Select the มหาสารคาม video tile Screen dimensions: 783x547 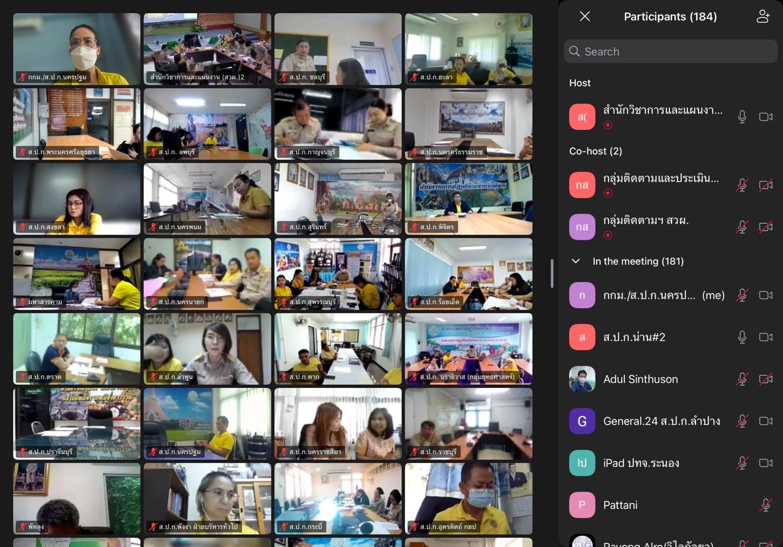coord(77,274)
